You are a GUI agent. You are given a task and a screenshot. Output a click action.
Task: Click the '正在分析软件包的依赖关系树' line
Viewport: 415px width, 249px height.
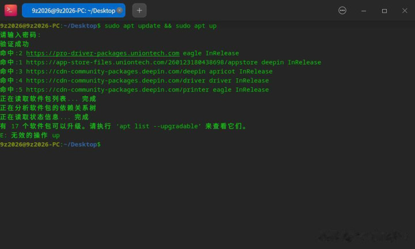[x=48, y=108]
